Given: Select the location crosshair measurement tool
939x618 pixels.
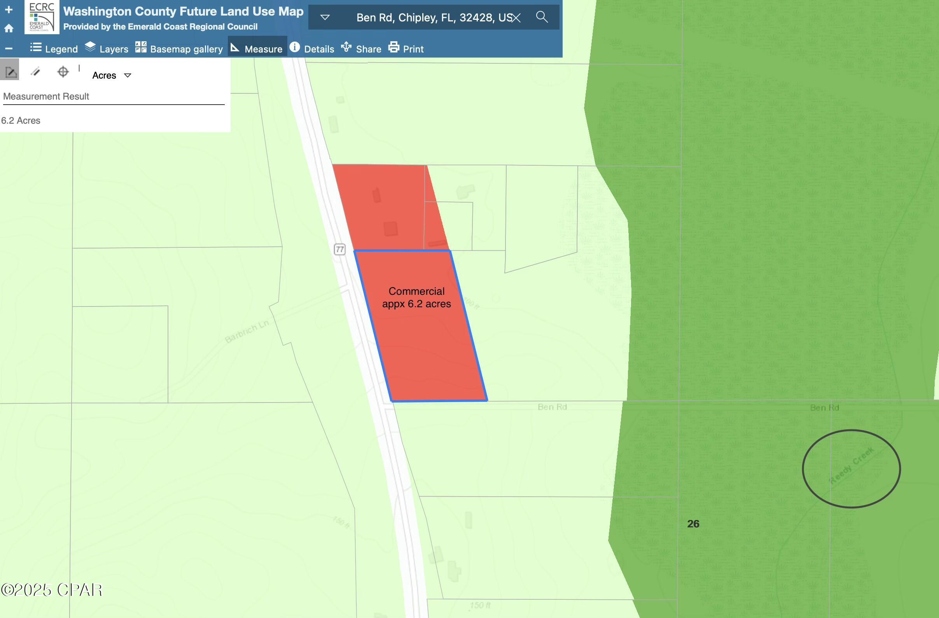Looking at the screenshot, I should (63, 72).
